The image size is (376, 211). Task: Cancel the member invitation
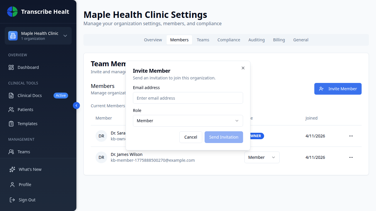(x=191, y=137)
